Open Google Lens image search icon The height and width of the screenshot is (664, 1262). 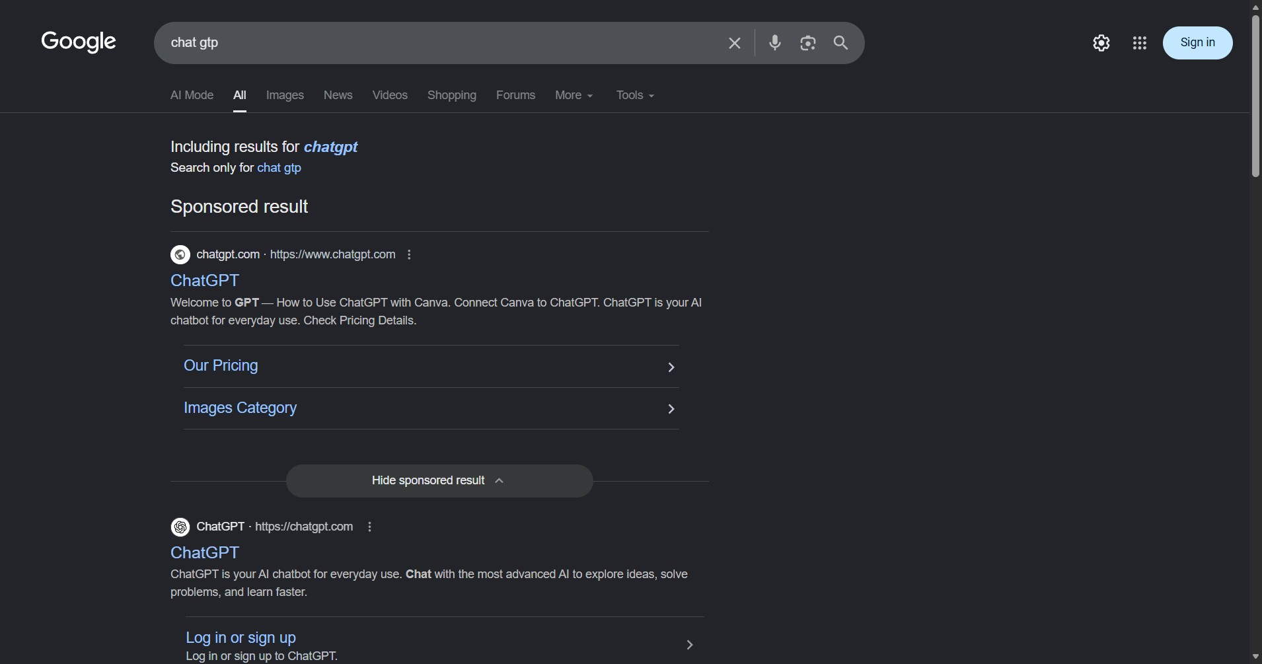[x=807, y=43]
